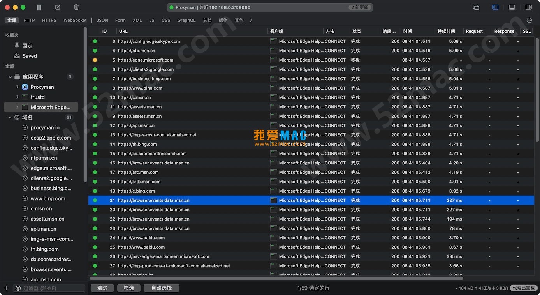The image size is (540, 295).
Task: Click the pin icon beside 固定
Action: tap(17, 46)
